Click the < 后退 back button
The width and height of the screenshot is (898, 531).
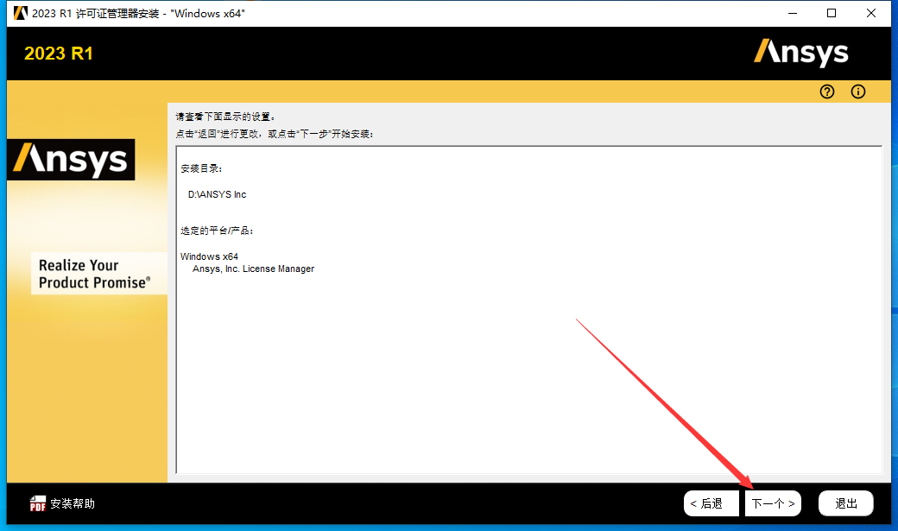(711, 503)
